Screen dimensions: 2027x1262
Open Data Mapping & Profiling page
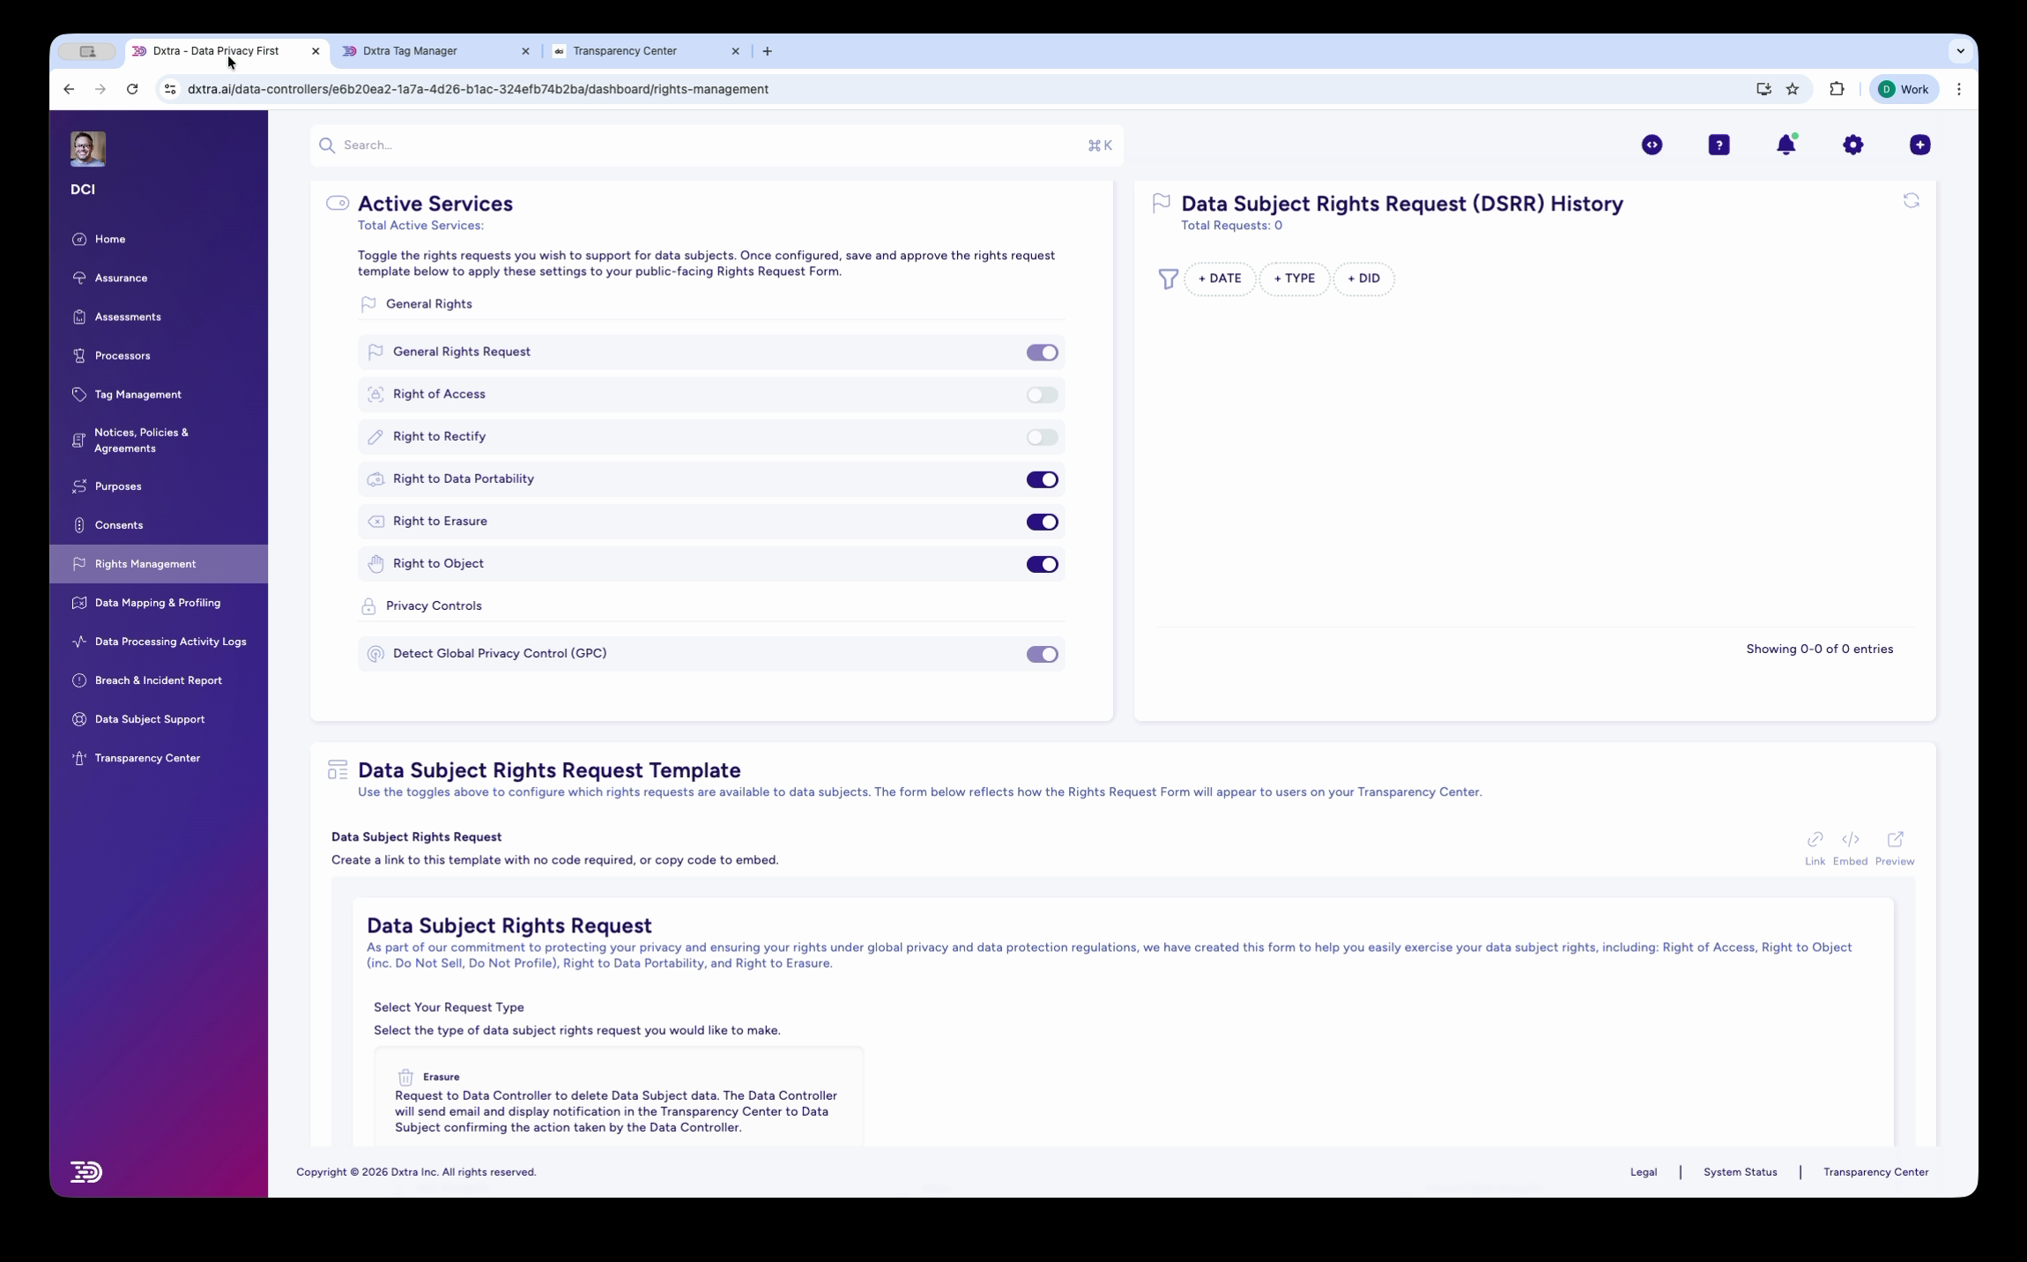tap(157, 602)
